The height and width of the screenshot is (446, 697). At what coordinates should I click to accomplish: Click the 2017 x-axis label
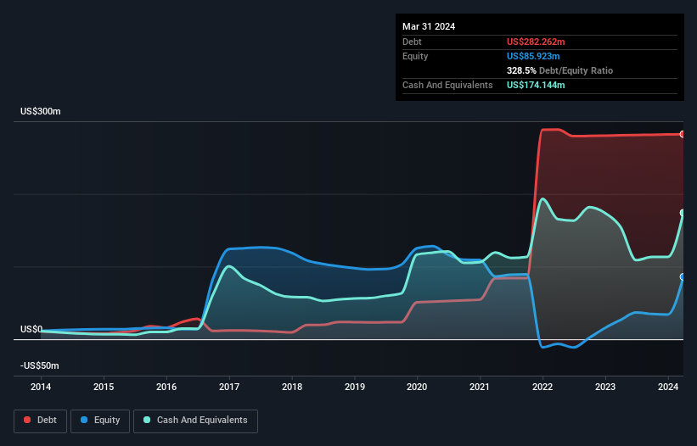click(x=229, y=387)
